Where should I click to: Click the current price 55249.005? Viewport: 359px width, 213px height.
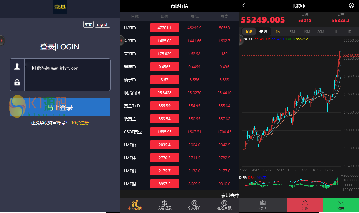coord(263,20)
